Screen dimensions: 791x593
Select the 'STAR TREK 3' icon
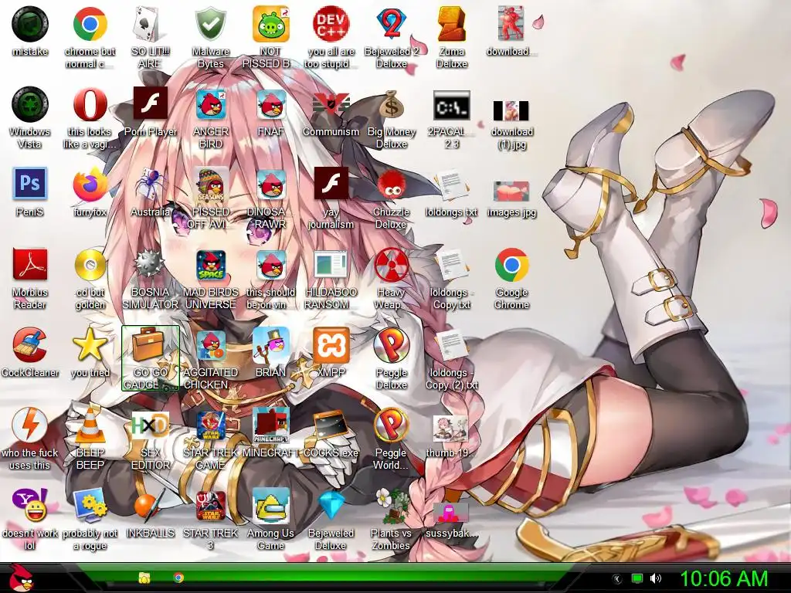coord(210,505)
